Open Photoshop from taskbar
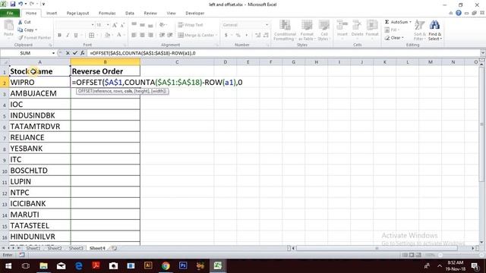 [183, 265]
